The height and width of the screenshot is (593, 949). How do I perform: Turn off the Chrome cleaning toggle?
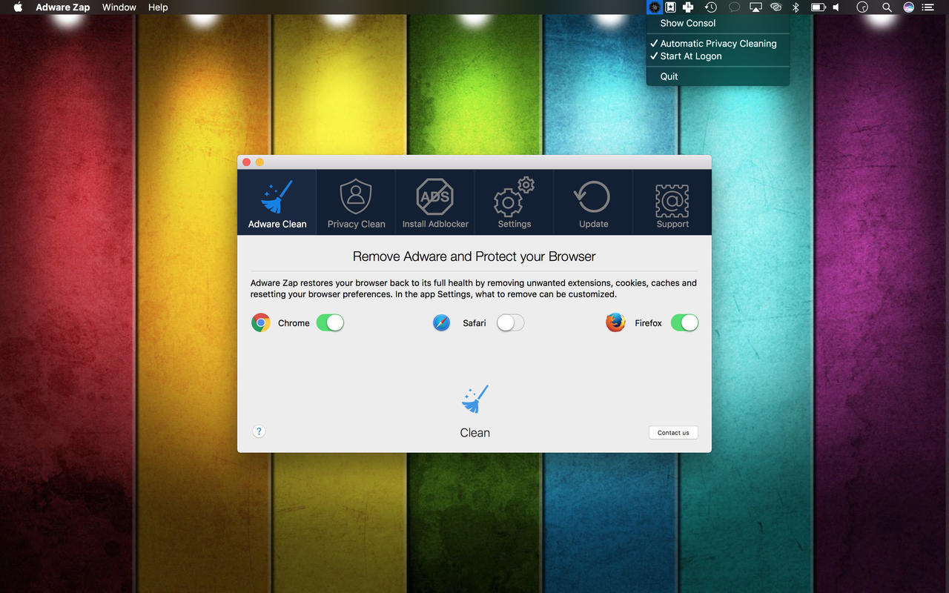330,322
